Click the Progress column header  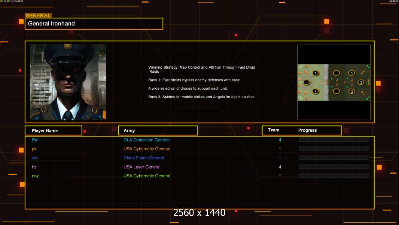[307, 130]
